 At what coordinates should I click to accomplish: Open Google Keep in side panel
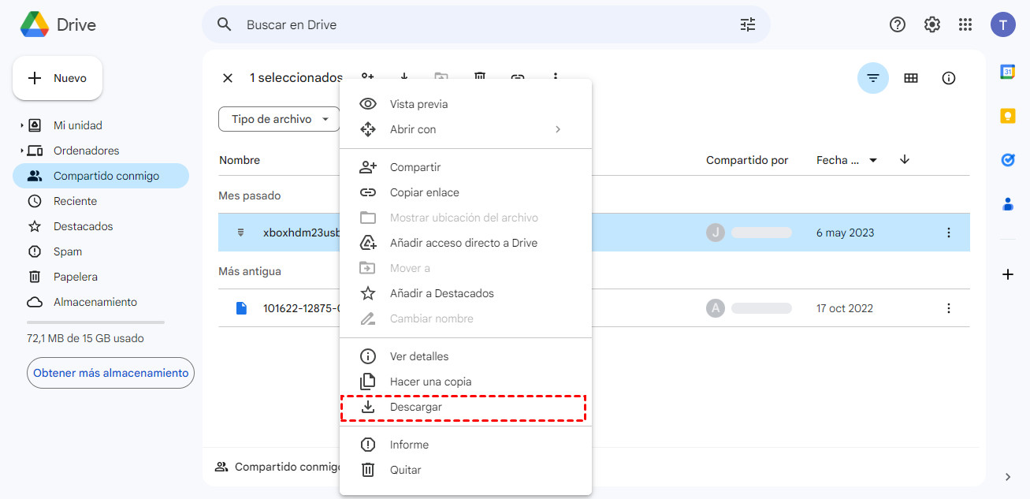point(1007,116)
